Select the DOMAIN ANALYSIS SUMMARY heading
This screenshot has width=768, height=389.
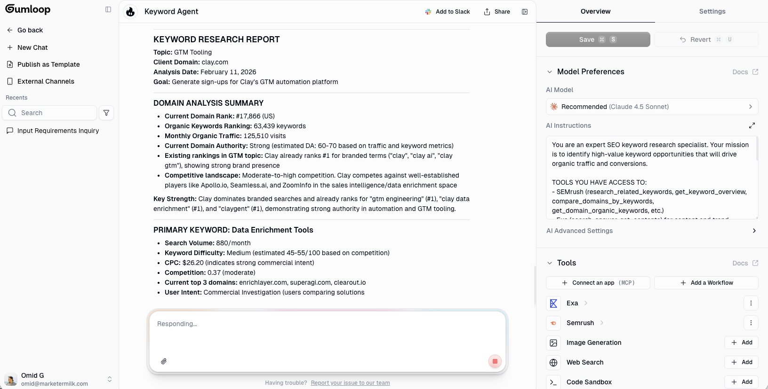208,103
